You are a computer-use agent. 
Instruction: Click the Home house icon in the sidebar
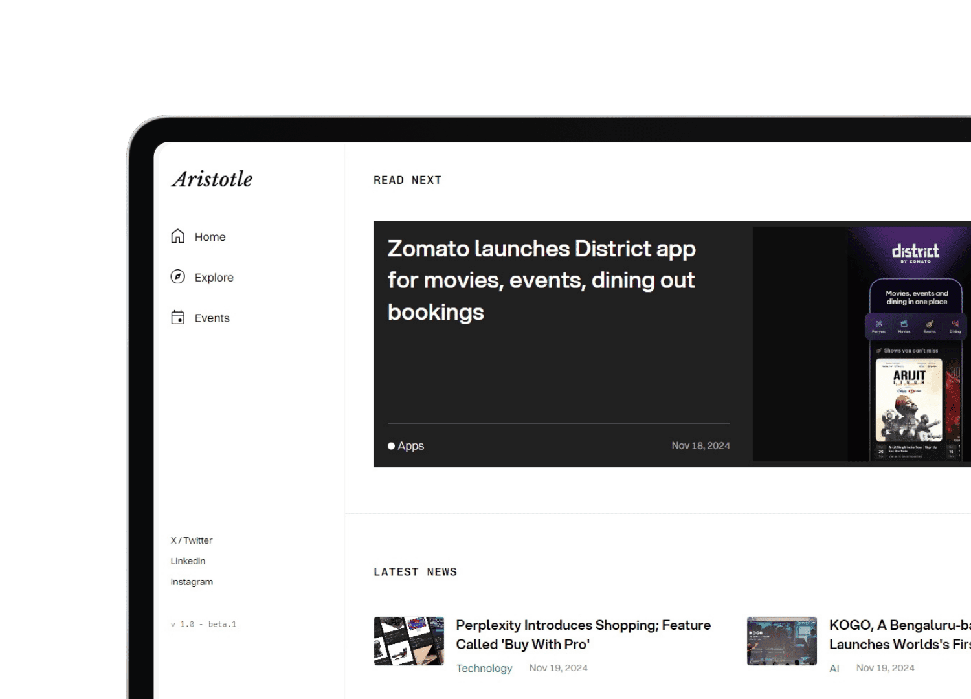tap(177, 236)
